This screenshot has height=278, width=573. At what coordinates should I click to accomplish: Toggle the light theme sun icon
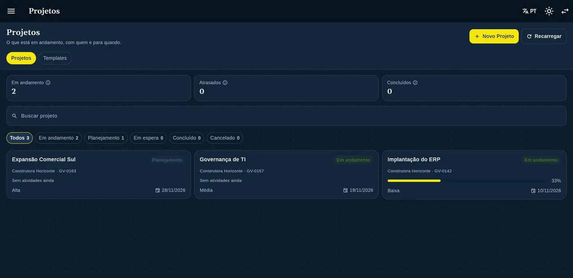point(549,11)
